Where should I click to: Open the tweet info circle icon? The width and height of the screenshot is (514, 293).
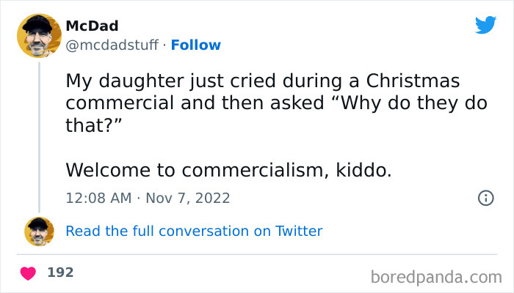click(x=485, y=198)
